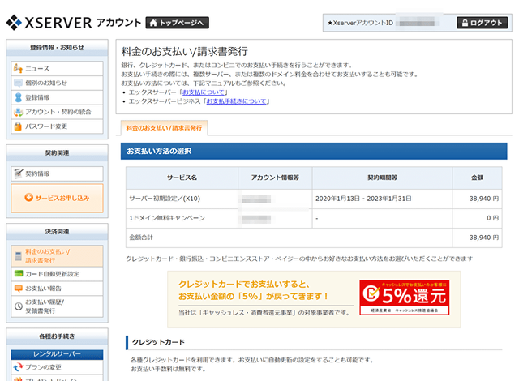Click the 登録情報・お知らせ sidebar section header
This screenshot has height=381, width=519.
click(x=57, y=48)
